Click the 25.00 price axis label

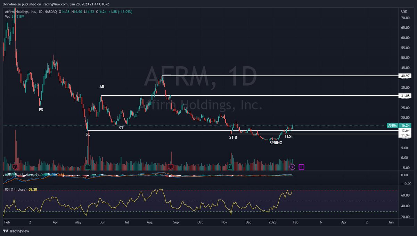(405, 108)
